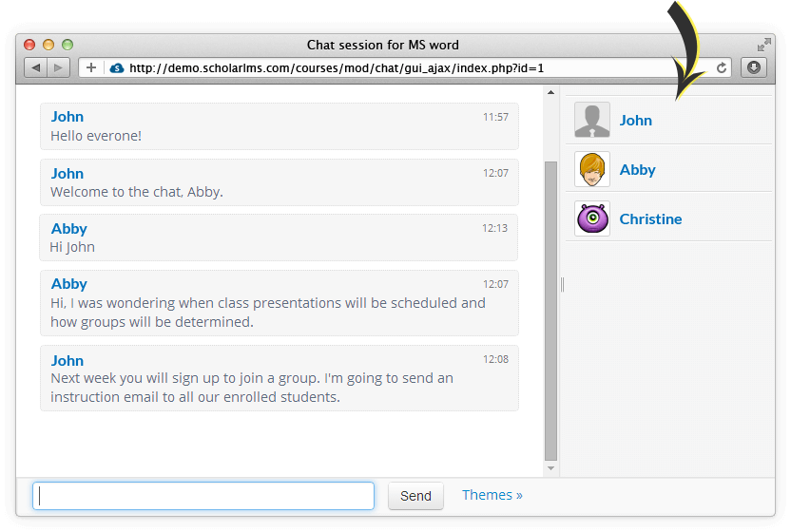Add bookmark with the plus icon

(91, 67)
